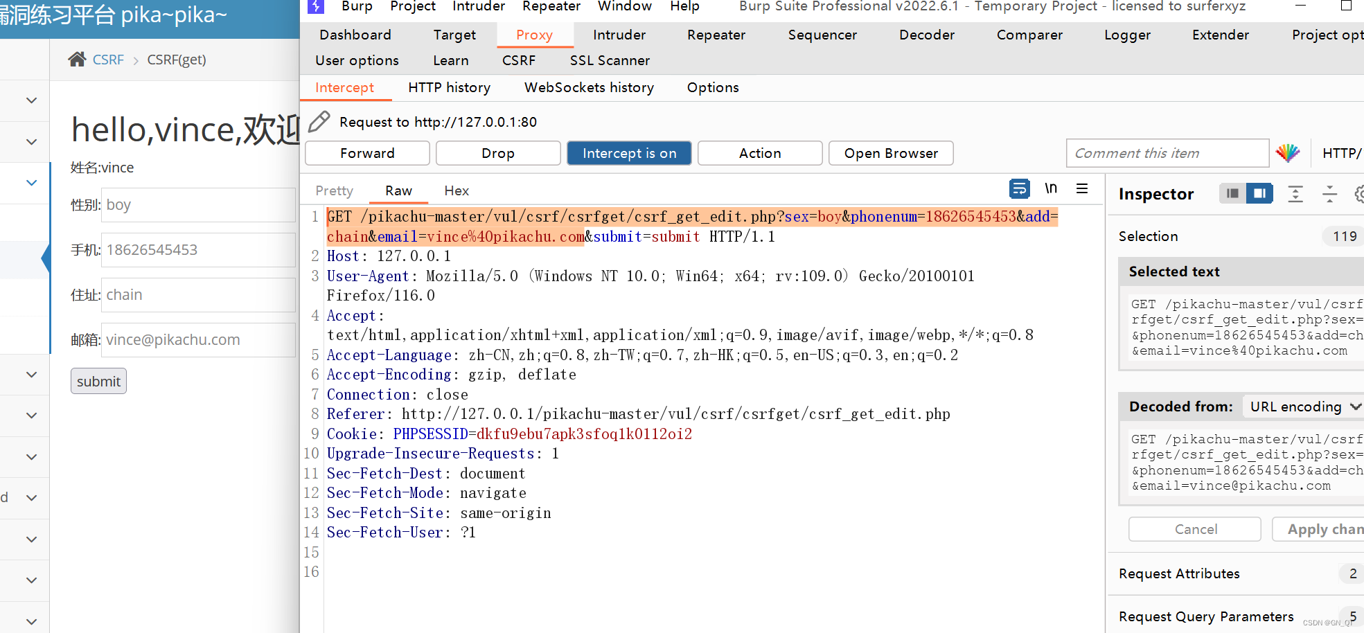Open the SSL Scanner tab
Viewport: 1364px width, 633px height.
point(610,60)
